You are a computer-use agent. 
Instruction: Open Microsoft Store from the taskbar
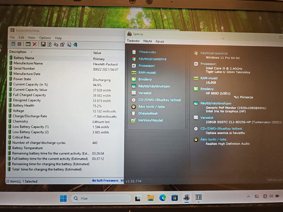[175, 198]
